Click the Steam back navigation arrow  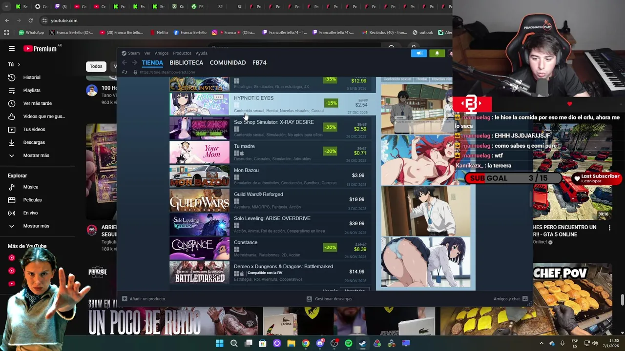(x=125, y=62)
